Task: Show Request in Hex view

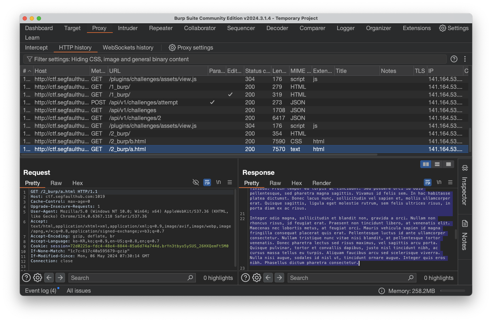Action: pos(77,183)
